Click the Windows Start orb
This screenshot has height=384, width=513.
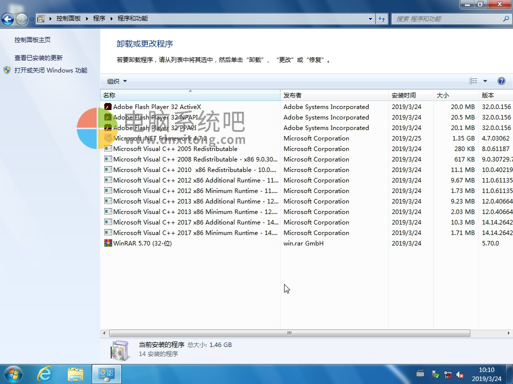[13, 373]
